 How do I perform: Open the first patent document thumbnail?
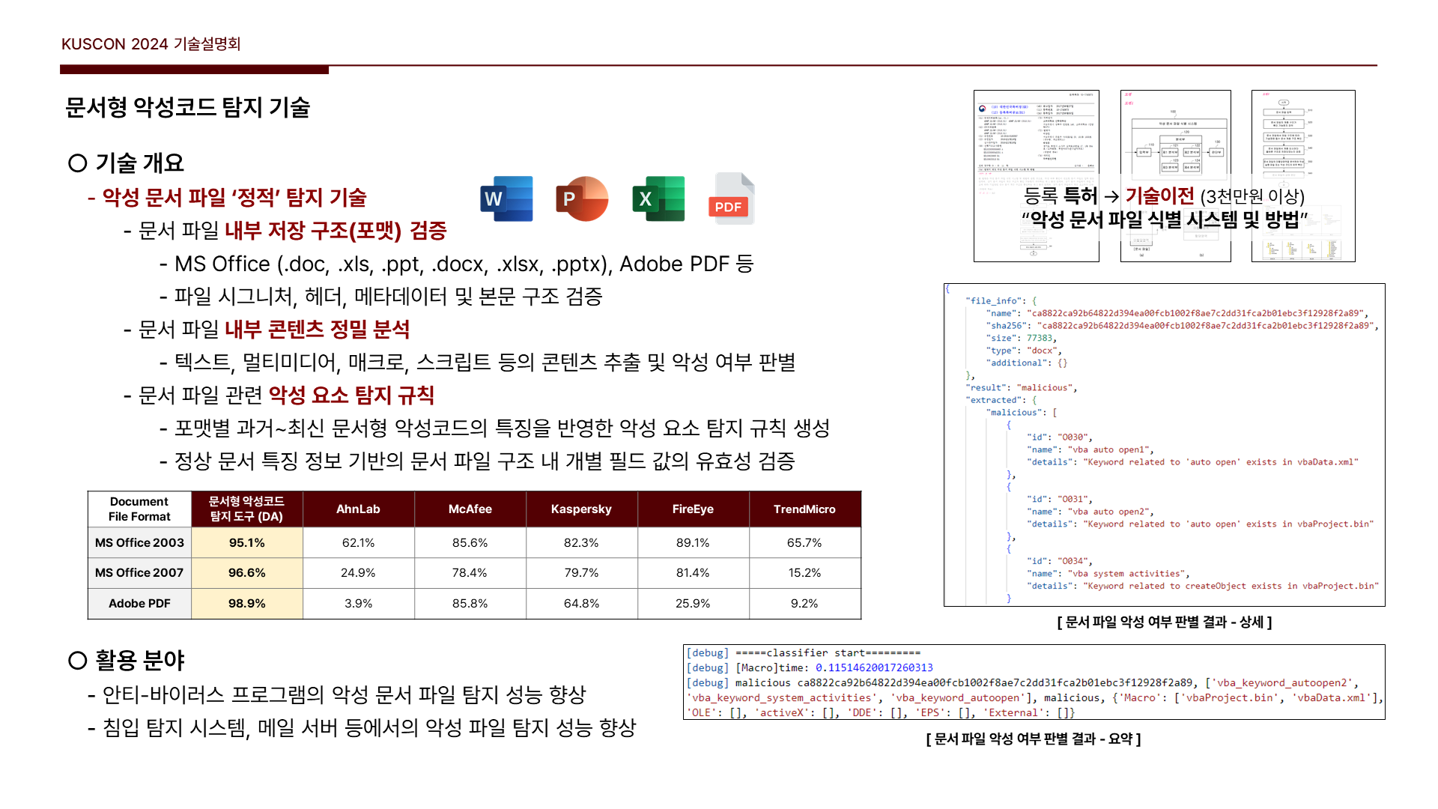tap(1036, 135)
